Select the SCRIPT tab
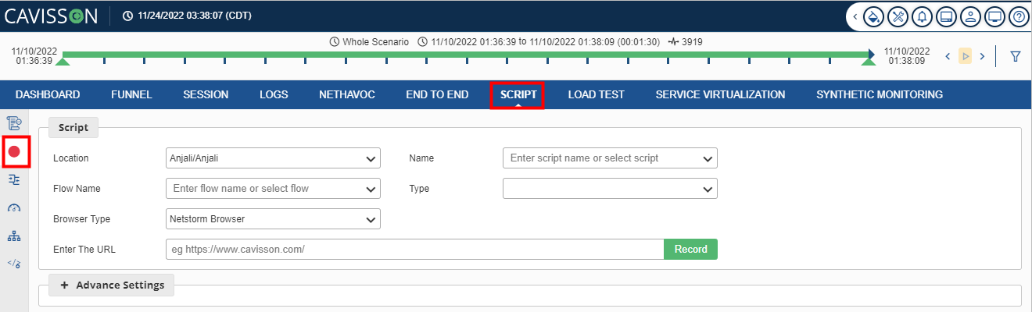1032x312 pixels. [518, 94]
